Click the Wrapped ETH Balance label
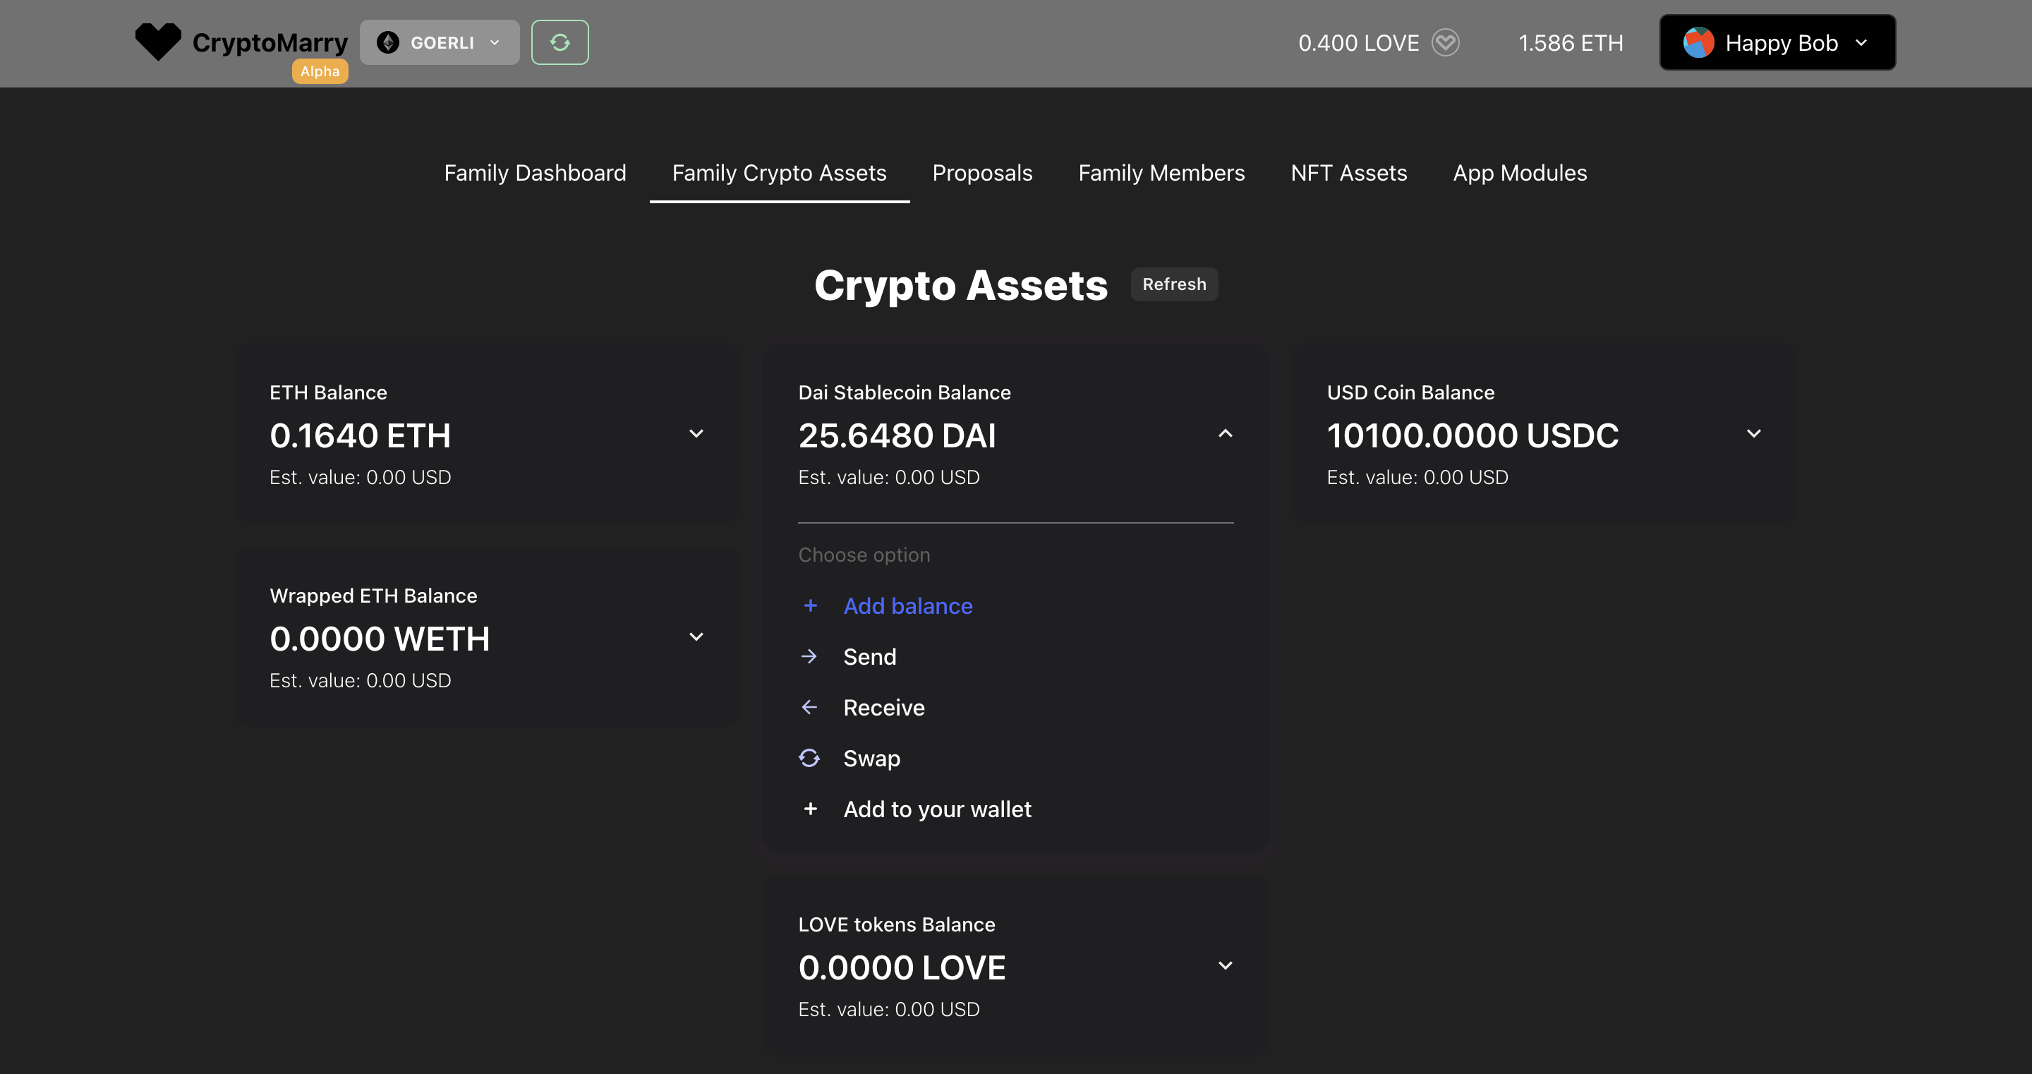Screen dimensions: 2032x1074 pos(373,596)
